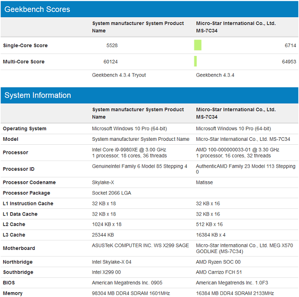Click the 6714 single-core score value
This screenshot has height=297, width=299.
(x=290, y=46)
